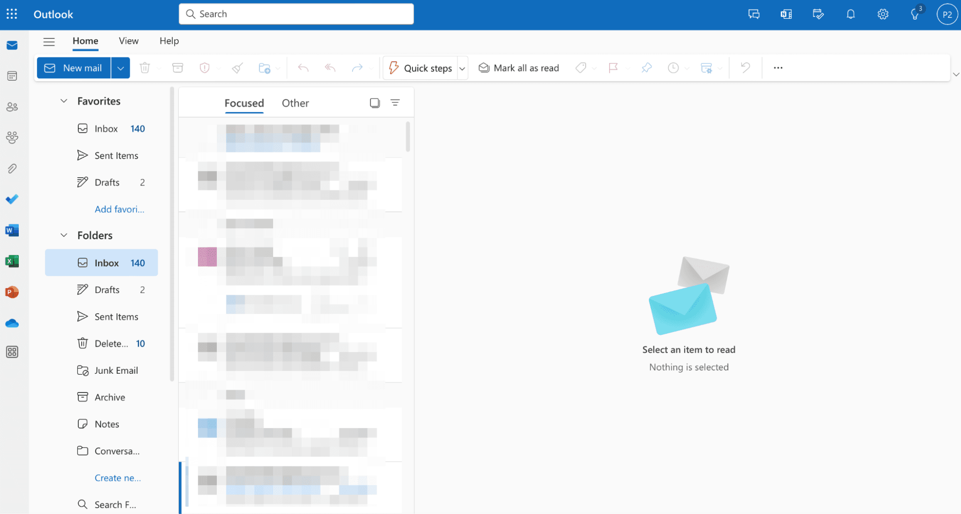This screenshot has height=514, width=961.
Task: Open OneDrive from the sidebar
Action: [12, 322]
